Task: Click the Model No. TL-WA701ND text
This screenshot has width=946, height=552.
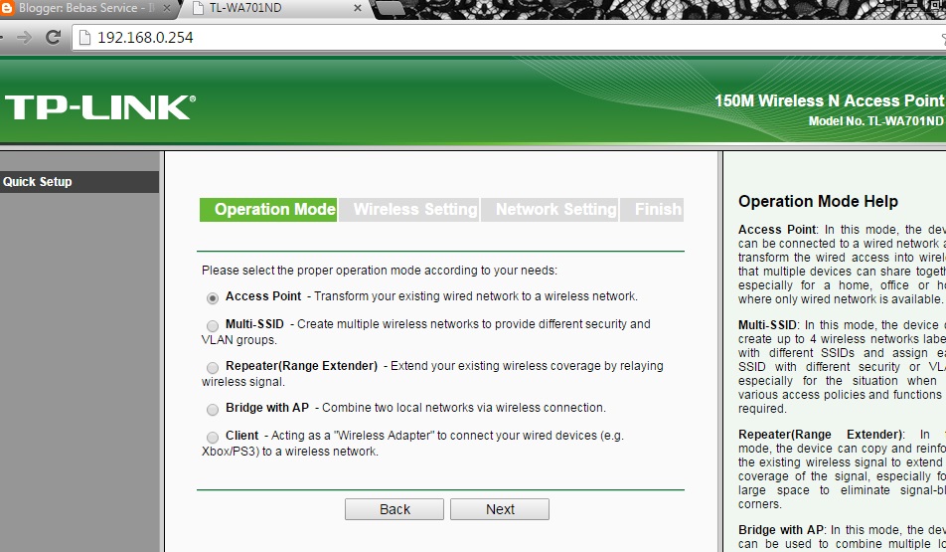Action: pyautogui.click(x=875, y=120)
